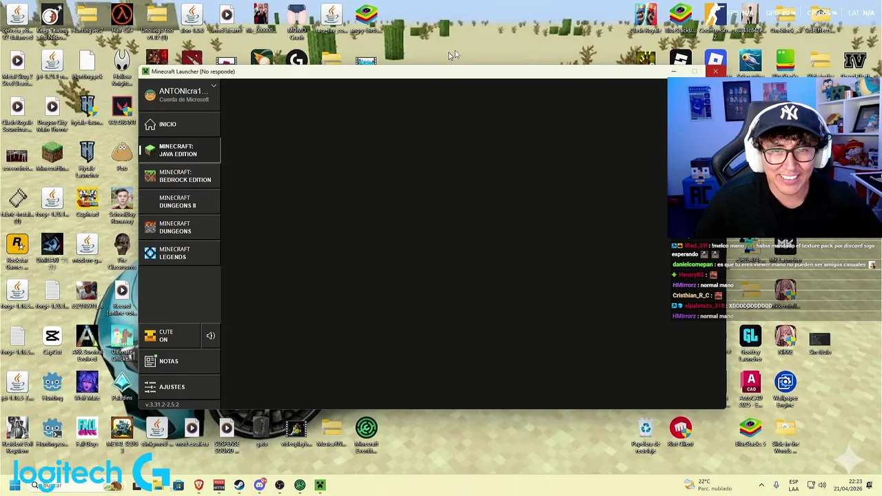Screen dimensions: 882x496
Task: Mute launcher sound with the speaker icon
Action: (211, 335)
